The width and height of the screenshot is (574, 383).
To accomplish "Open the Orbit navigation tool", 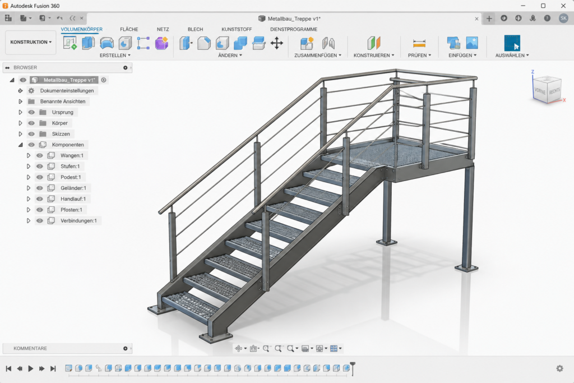I will [x=239, y=349].
